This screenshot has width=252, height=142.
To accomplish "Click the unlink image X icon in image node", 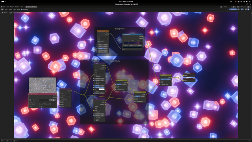I will [55, 100].
